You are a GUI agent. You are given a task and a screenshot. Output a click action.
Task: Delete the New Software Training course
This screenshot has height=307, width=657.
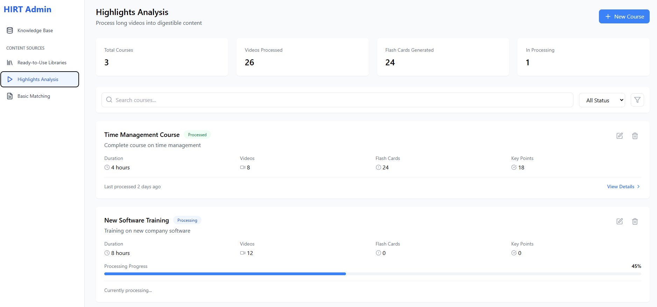click(635, 221)
